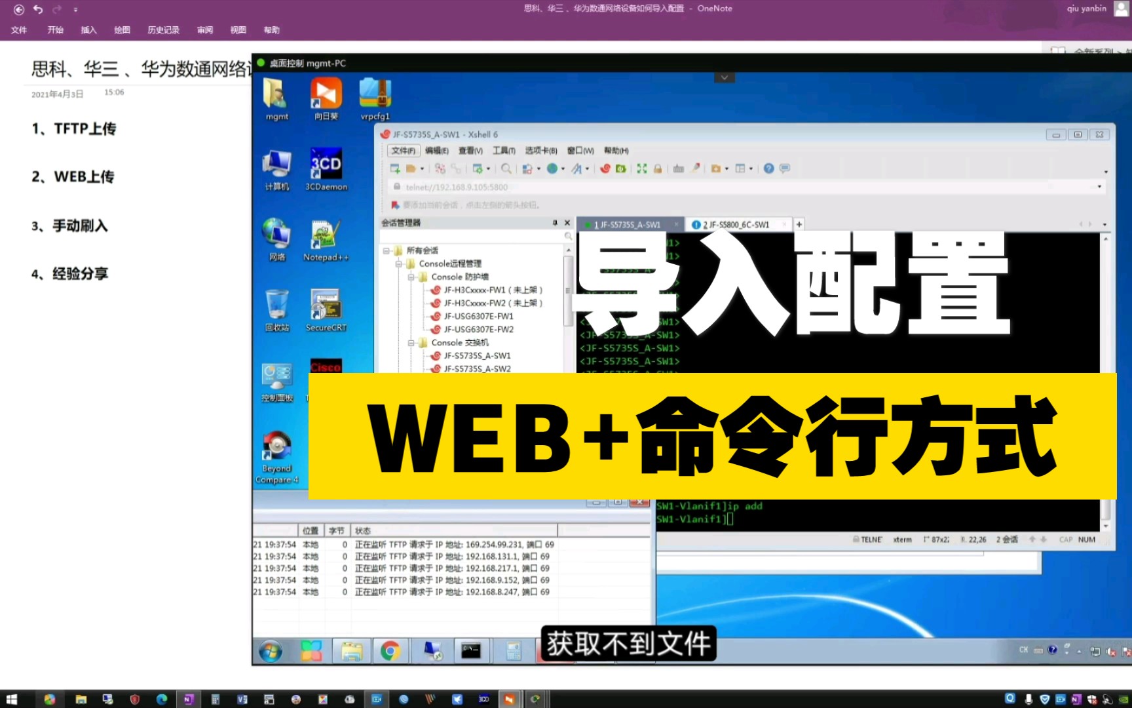This screenshot has height=708, width=1132.
Task: Collapse the 所有会话 tree node
Action: [x=386, y=250]
